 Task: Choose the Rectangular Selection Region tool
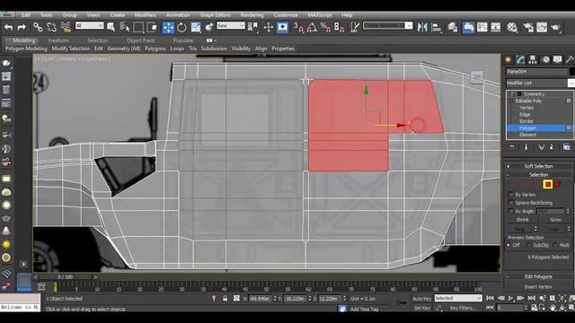[x=138, y=27]
